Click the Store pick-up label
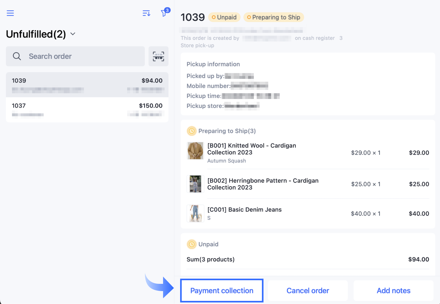Image resolution: width=440 pixels, height=304 pixels. pyautogui.click(x=197, y=45)
